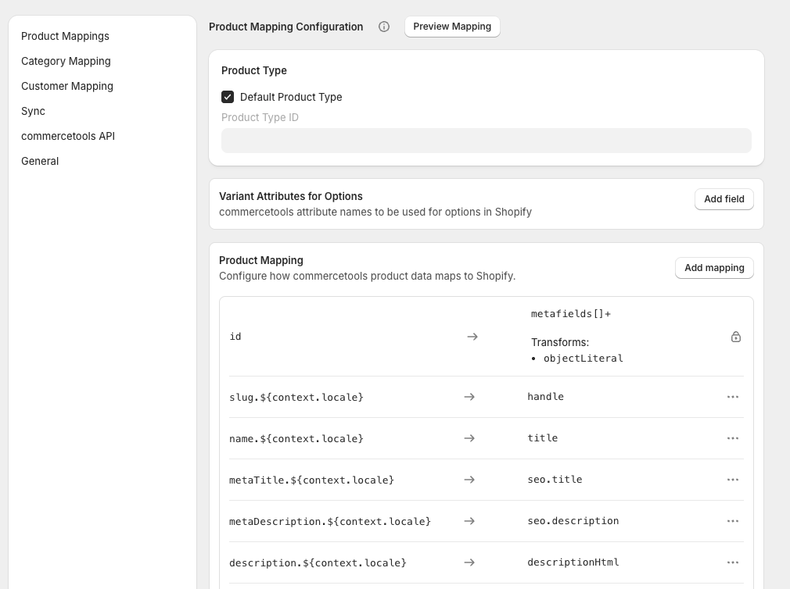790x589 pixels.
Task: Click the arrow in the description.${context.locale} row
Action: (x=469, y=562)
